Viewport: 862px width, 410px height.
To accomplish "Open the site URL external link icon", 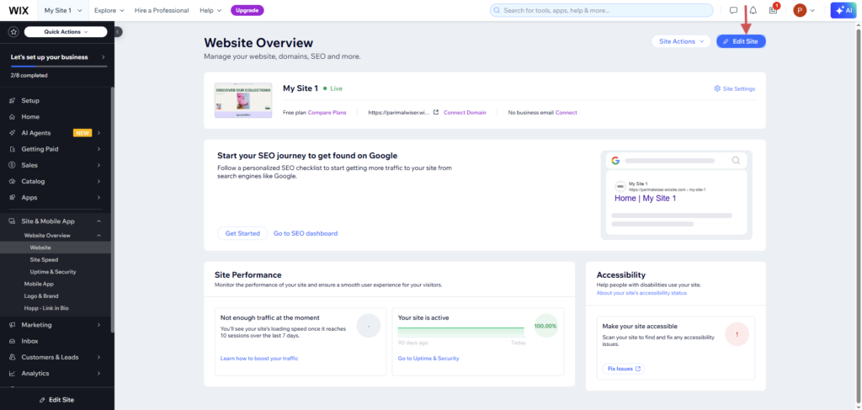I will (x=435, y=112).
